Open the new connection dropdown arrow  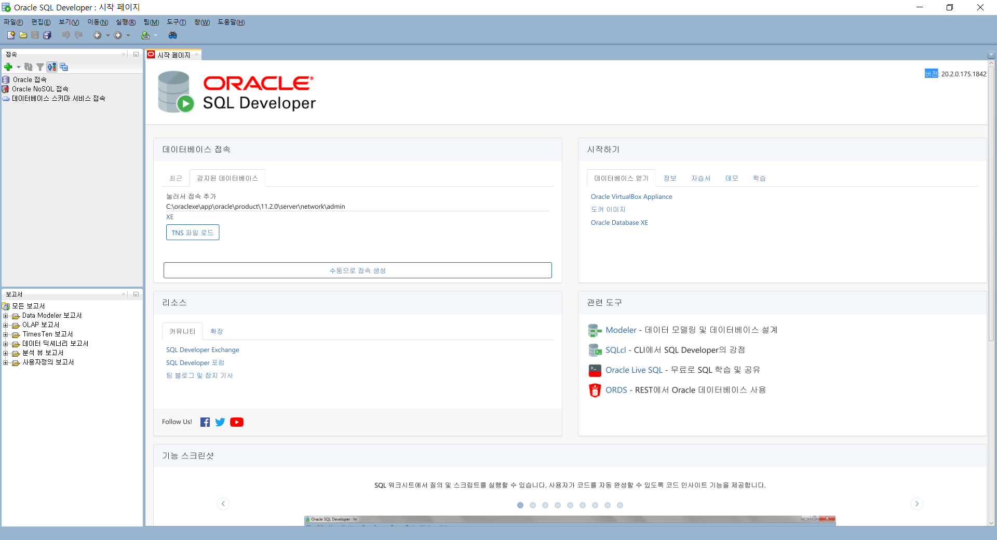pos(18,67)
